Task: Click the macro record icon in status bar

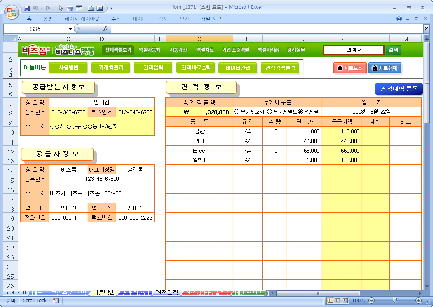Action: click(x=56, y=301)
